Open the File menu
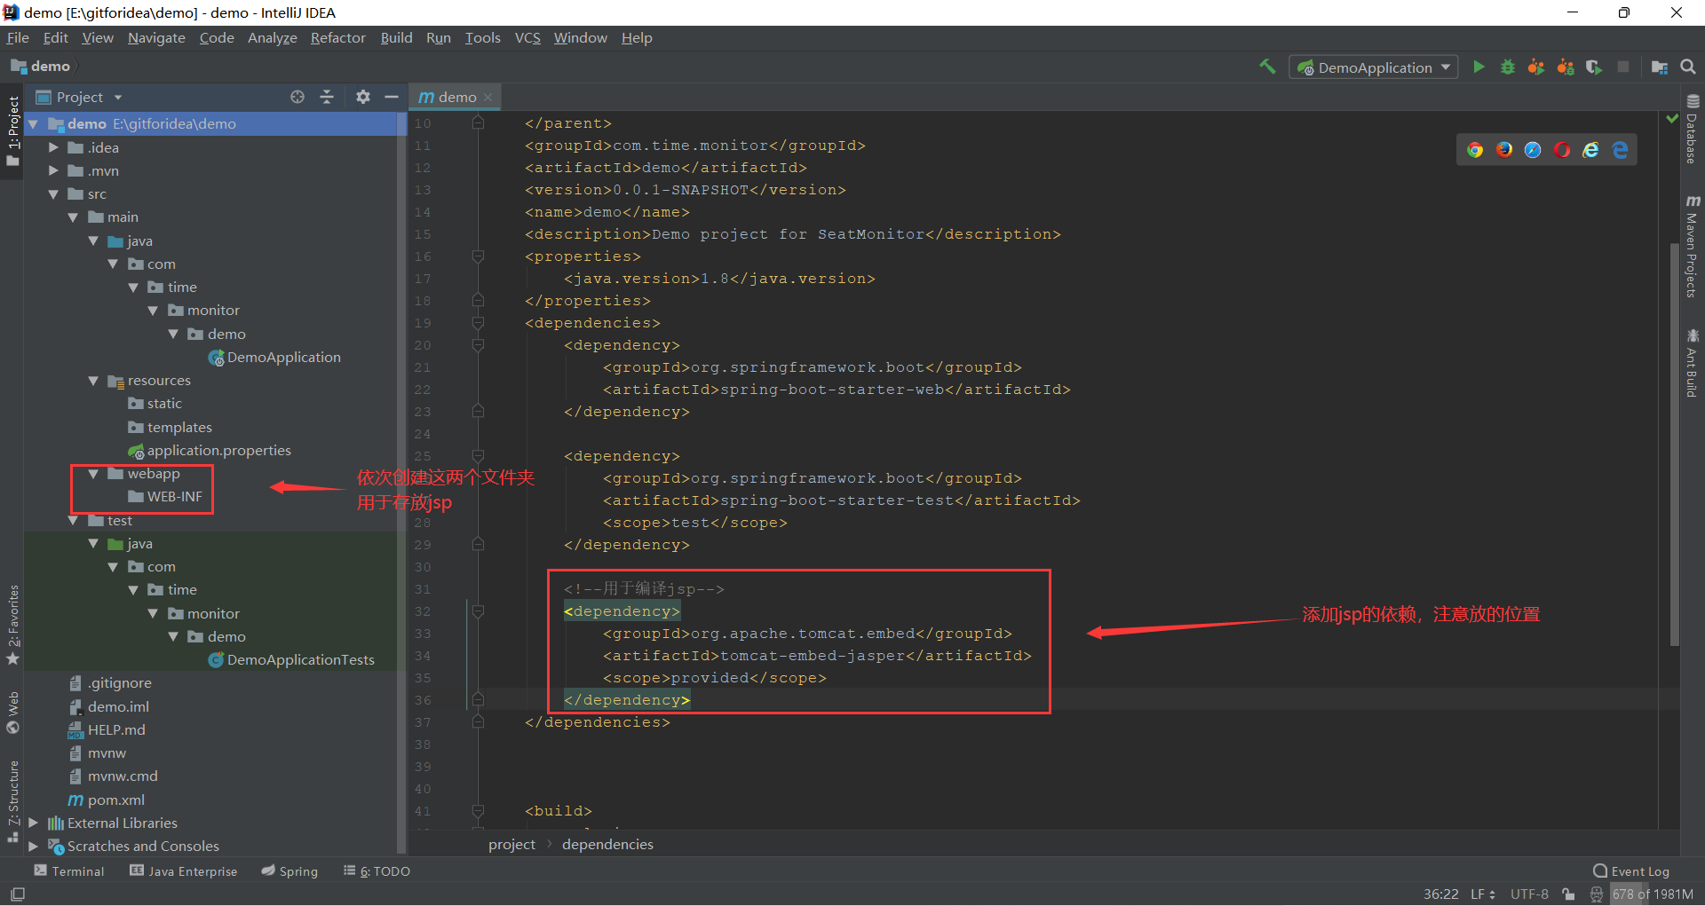 click(18, 38)
